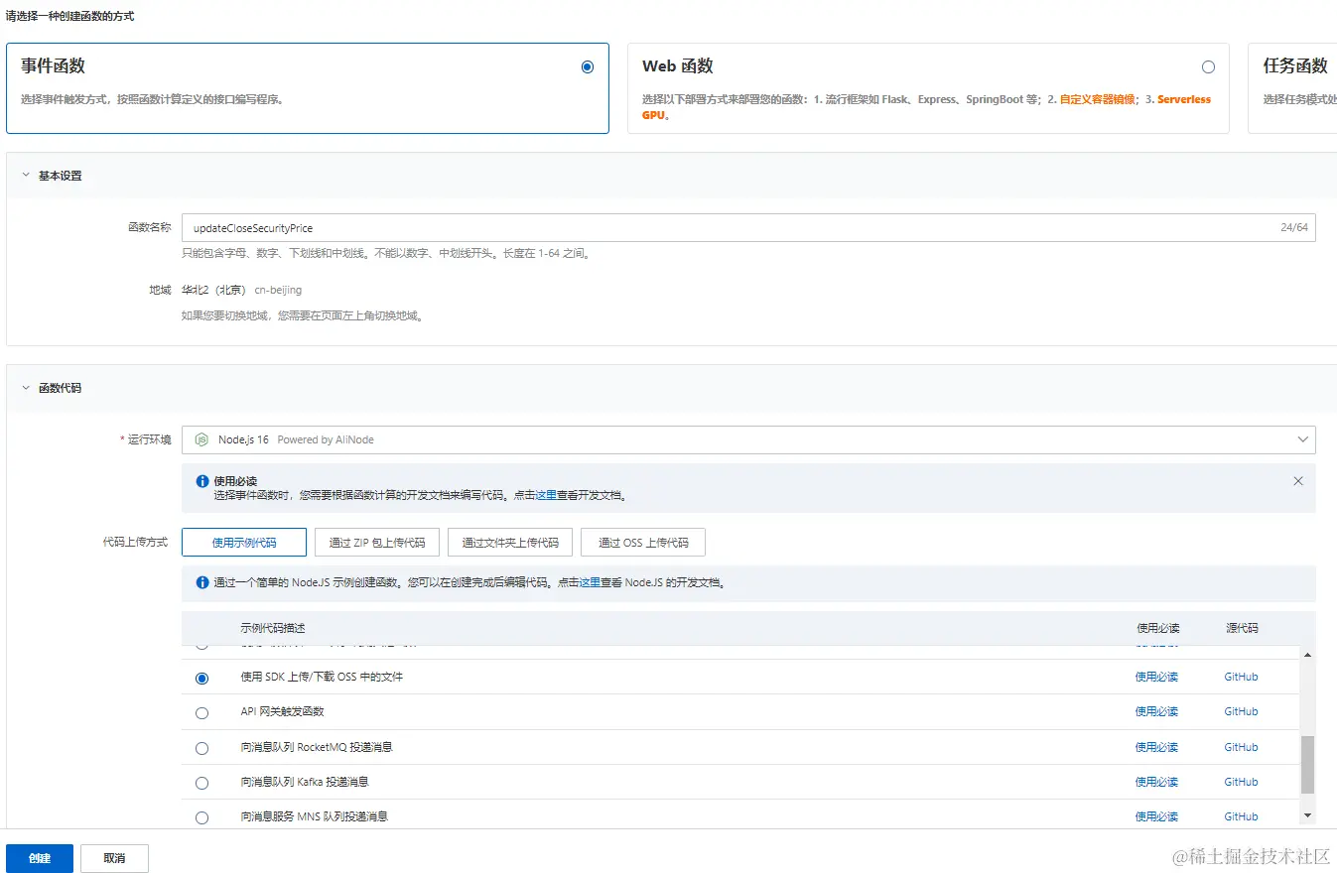The width and height of the screenshot is (1337, 873).
Task: Click the sample list scrollbar thumb
Action: point(1307,765)
